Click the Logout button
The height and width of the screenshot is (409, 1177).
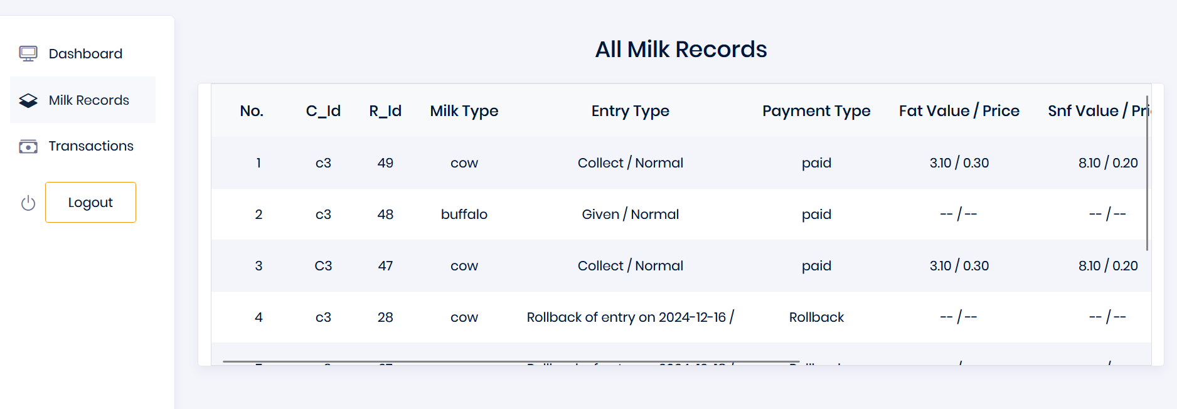pyautogui.click(x=90, y=202)
